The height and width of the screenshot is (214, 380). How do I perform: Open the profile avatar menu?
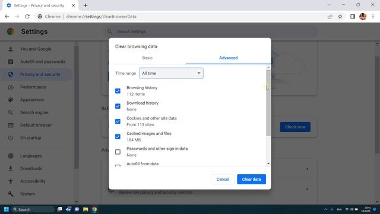[363, 17]
